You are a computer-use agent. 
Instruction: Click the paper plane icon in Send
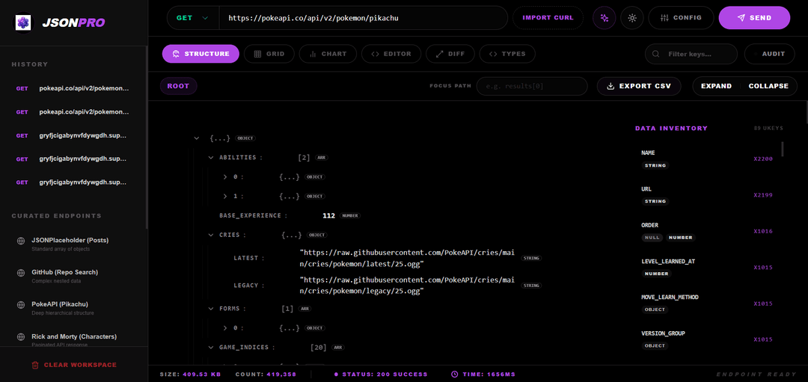click(741, 17)
